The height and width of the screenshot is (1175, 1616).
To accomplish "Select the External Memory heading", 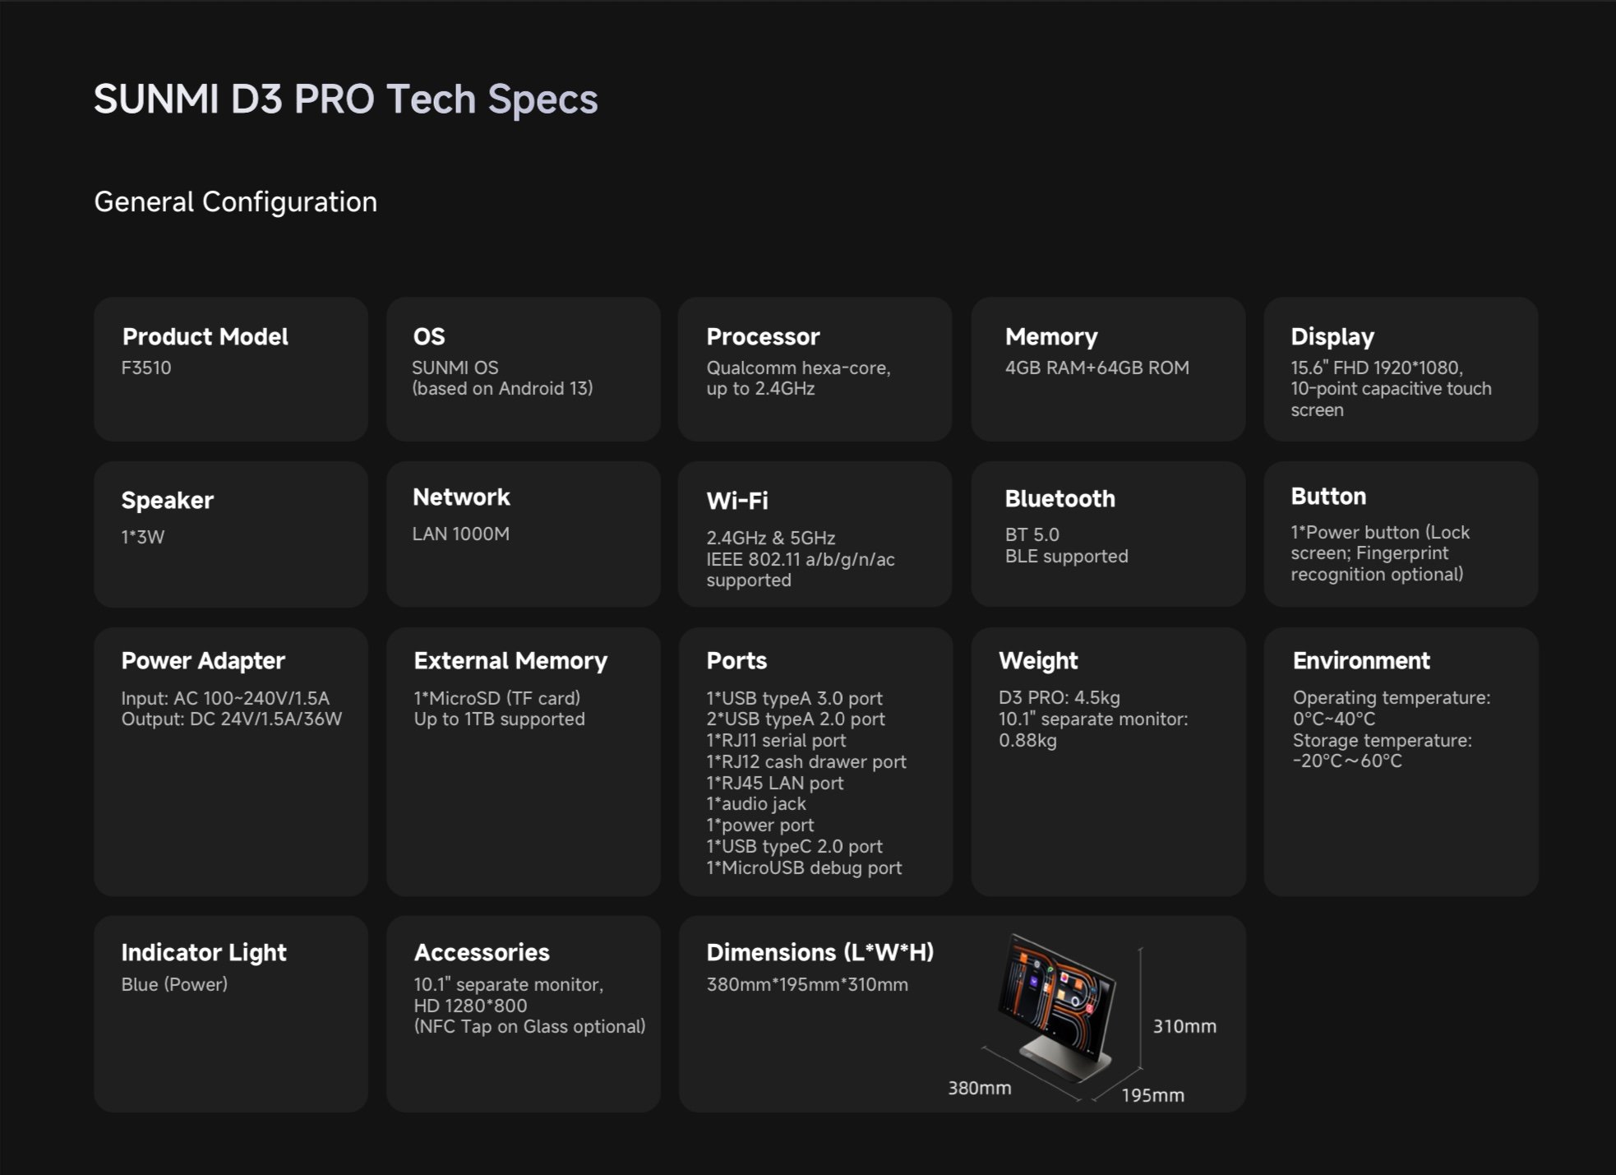I will pos(510,660).
